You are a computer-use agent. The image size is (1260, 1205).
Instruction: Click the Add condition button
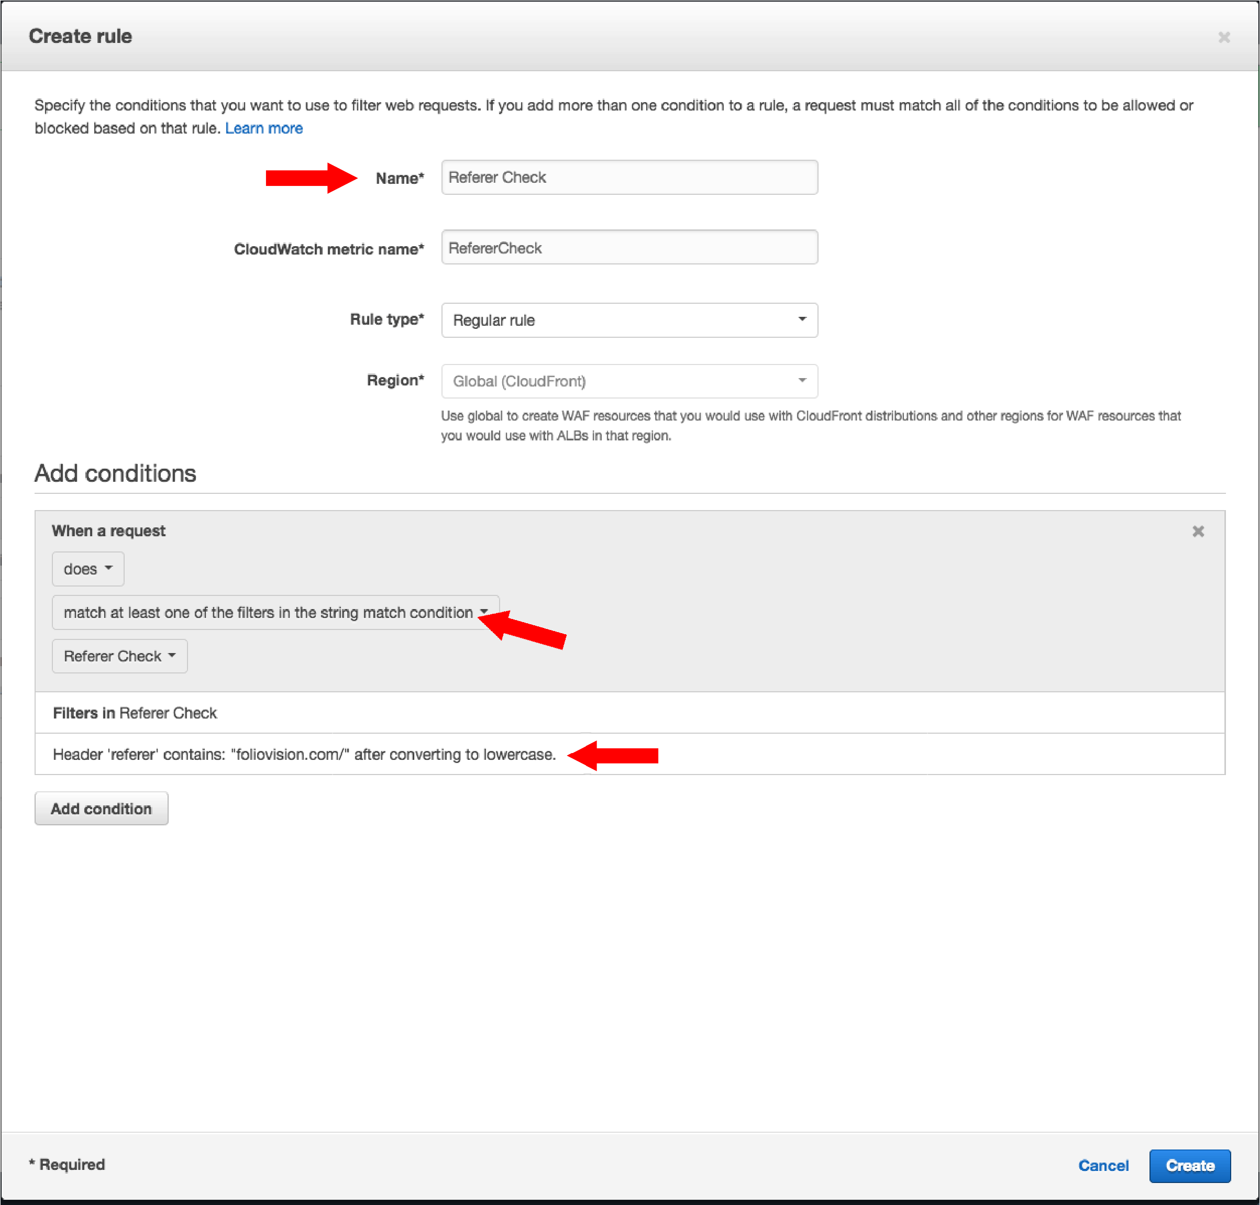click(102, 809)
